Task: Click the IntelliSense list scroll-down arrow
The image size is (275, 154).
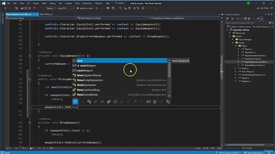Action: (169, 96)
